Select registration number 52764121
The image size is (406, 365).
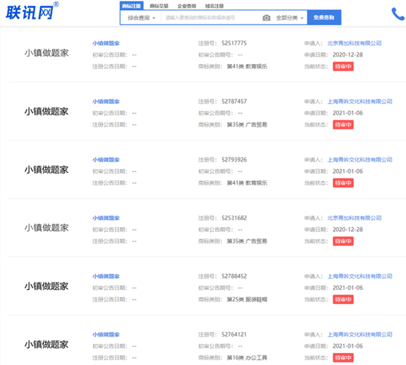click(234, 335)
